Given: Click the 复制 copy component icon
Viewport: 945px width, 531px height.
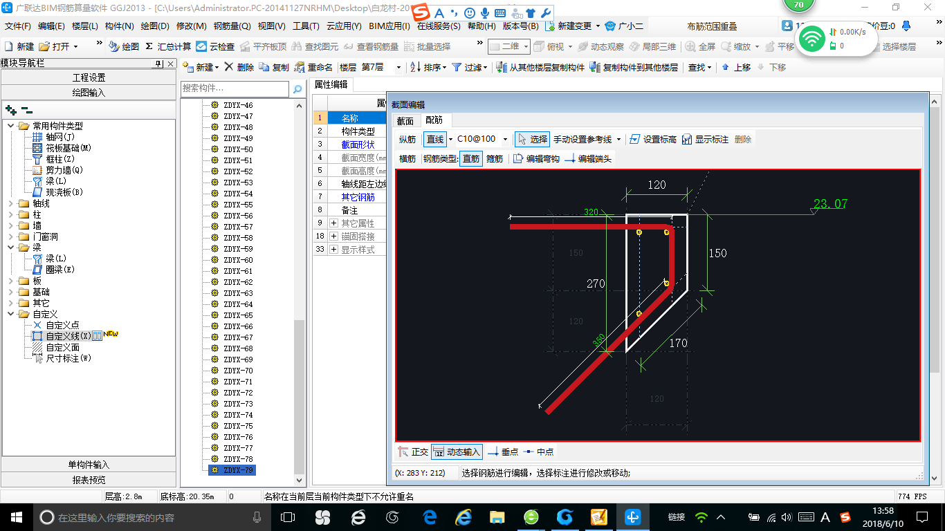Looking at the screenshot, I should point(274,67).
